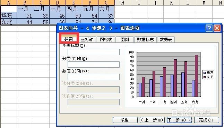This screenshot has height=128, width=224.
Task: Select column B header
Action: [x=25, y=2]
